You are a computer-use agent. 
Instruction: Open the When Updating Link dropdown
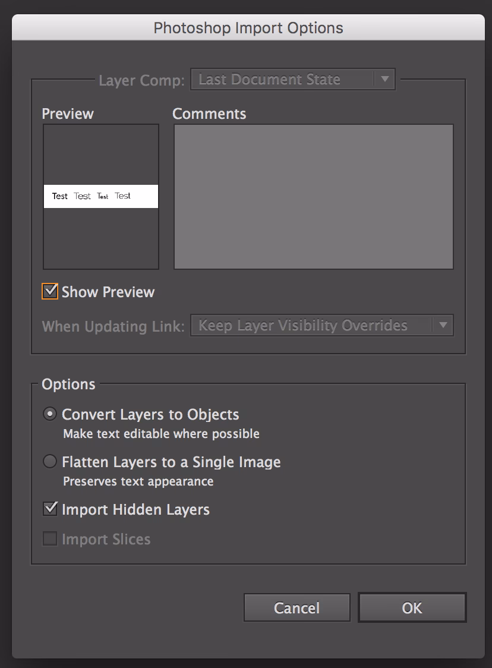[321, 325]
